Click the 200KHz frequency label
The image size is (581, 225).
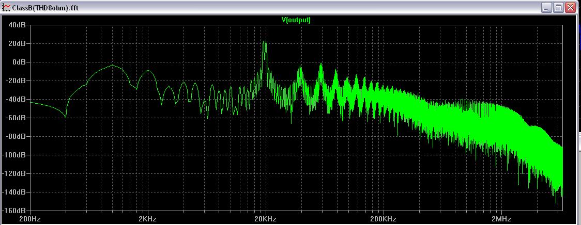click(383, 219)
